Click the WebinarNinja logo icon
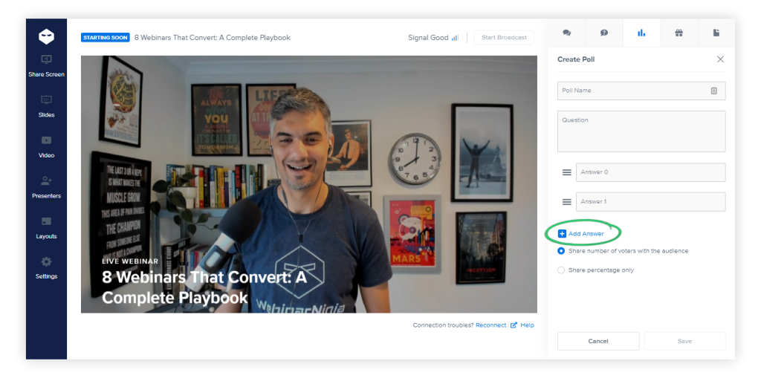Screen dimensions: 761x378 point(46,36)
